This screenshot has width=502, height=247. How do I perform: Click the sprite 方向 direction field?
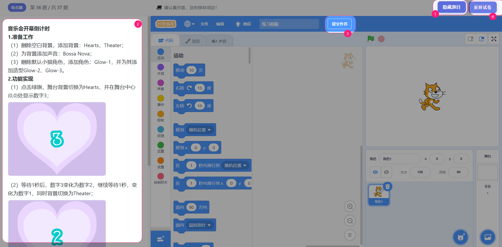[458, 172]
